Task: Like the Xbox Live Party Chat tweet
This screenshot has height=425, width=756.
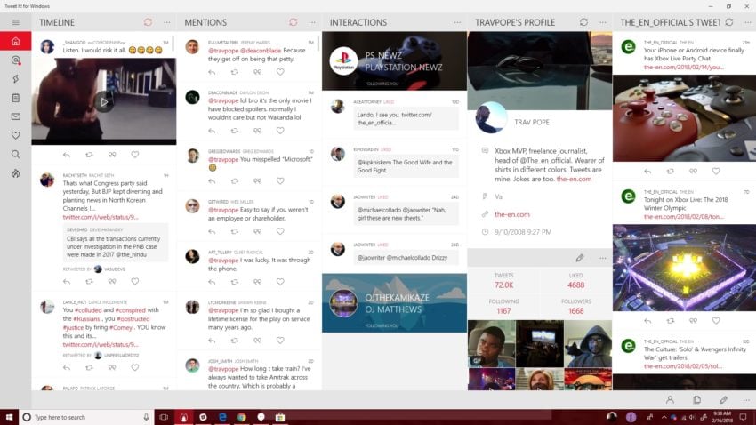Action: click(x=716, y=171)
